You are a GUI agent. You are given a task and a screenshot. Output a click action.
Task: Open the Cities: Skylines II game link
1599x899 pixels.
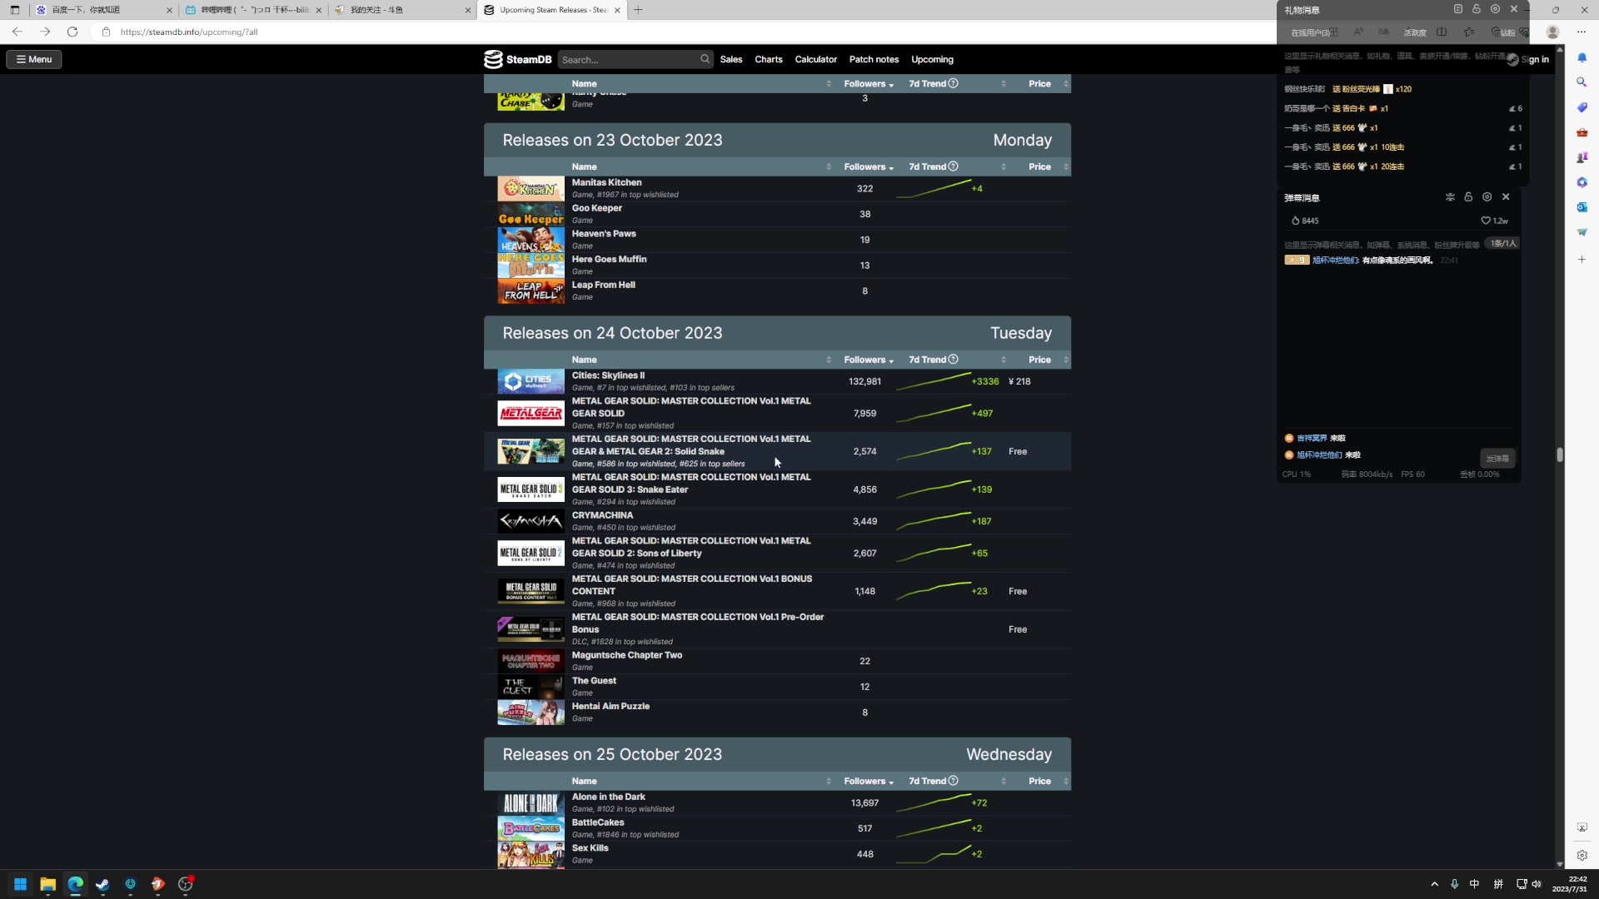(x=608, y=375)
